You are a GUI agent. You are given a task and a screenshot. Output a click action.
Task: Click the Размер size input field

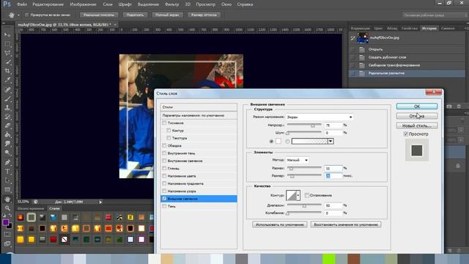333,176
